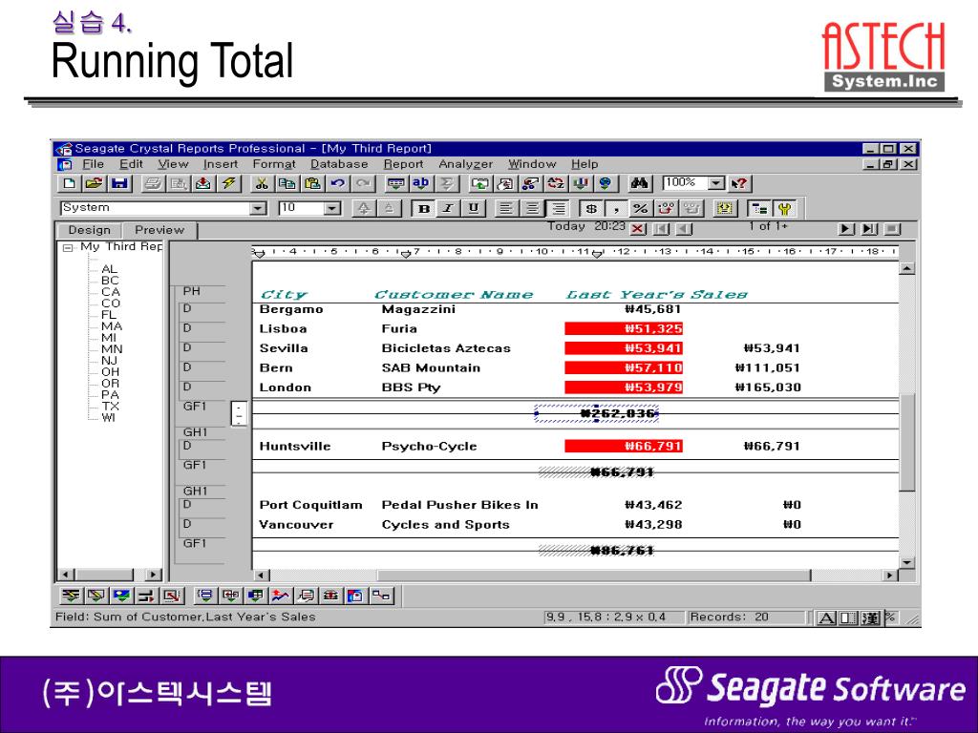978x733 pixels.
Task: Select CA in the group tree
Action: point(111,292)
